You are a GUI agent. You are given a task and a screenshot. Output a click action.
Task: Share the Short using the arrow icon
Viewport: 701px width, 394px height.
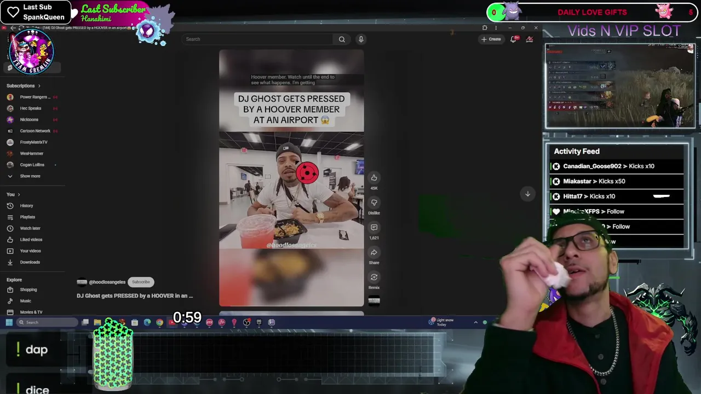coord(374,252)
